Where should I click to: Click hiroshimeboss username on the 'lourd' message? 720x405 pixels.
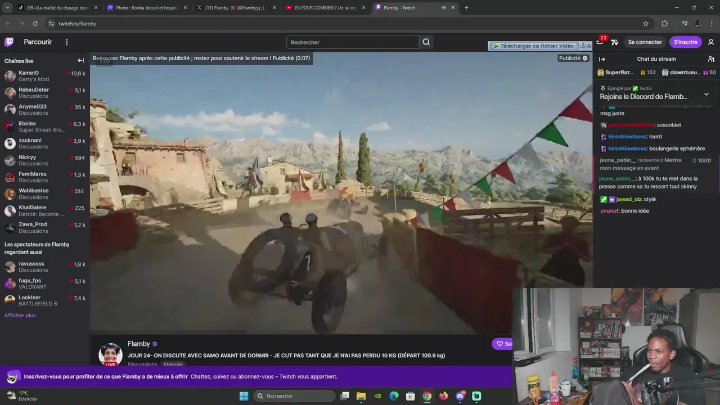click(x=627, y=137)
